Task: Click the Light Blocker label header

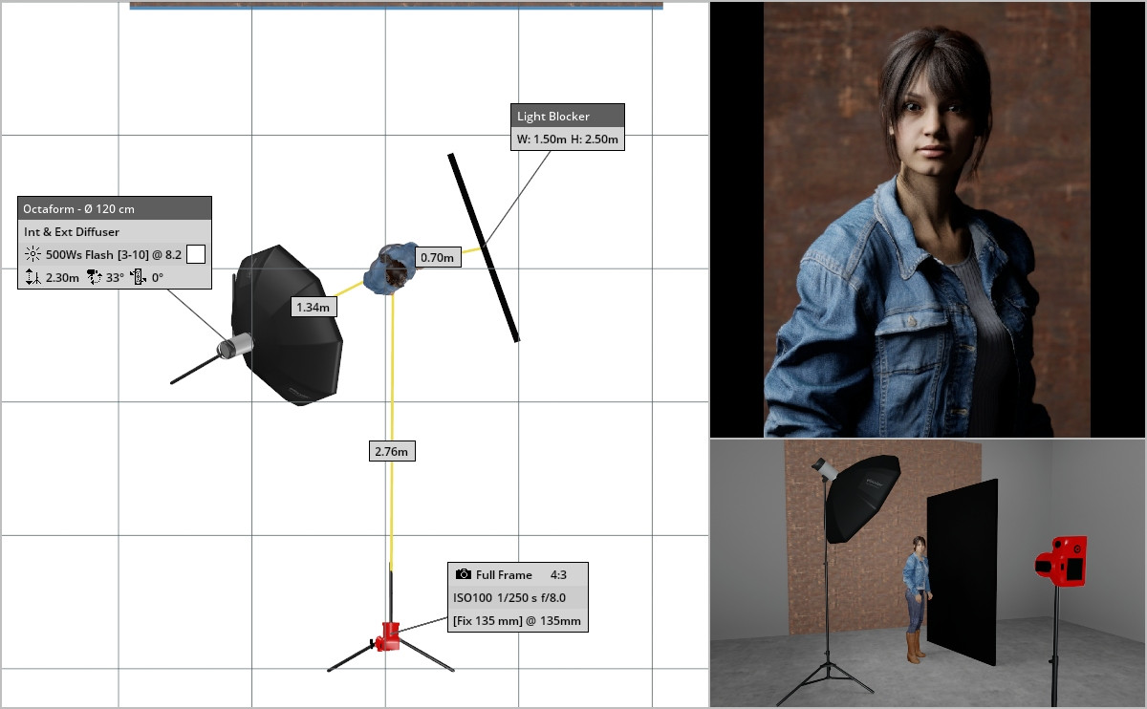Action: click(x=568, y=116)
